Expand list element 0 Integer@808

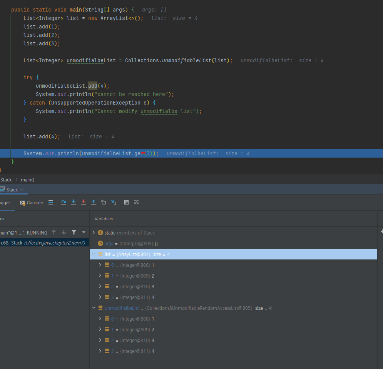click(x=100, y=265)
